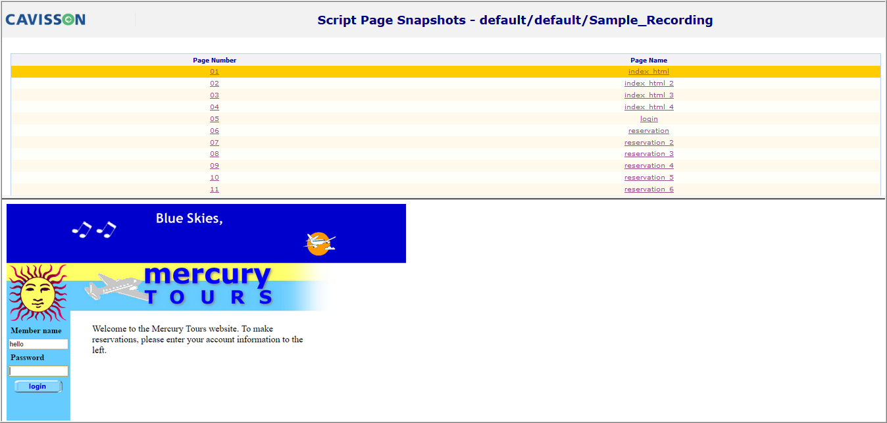This screenshot has height=423, width=887.
Task: Click the login button
Action: [x=38, y=386]
